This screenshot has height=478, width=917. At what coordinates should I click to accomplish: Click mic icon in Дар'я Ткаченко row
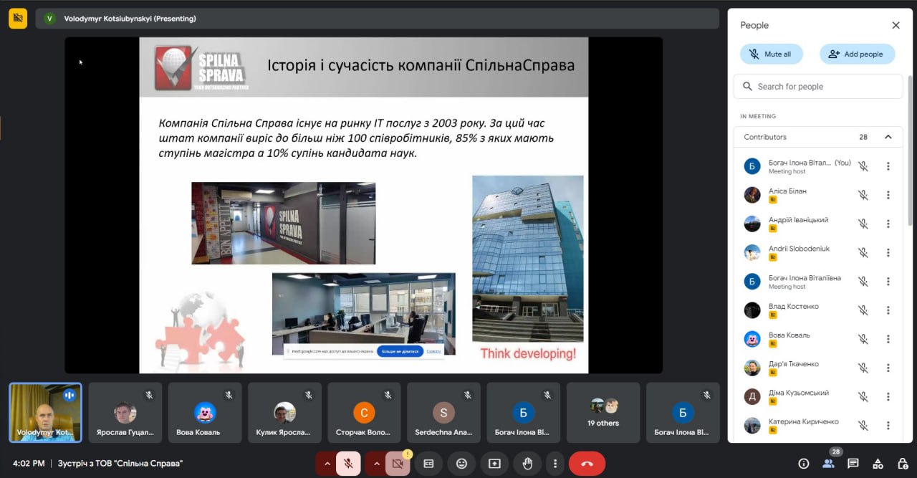coord(864,368)
